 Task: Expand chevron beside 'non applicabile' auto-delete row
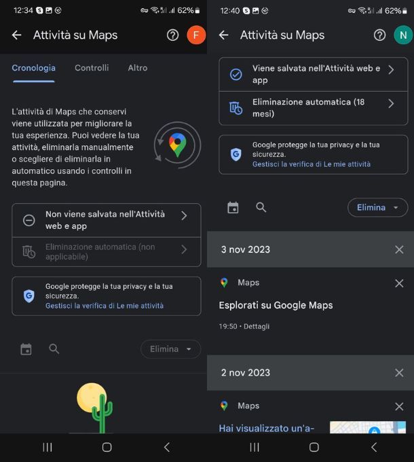[x=184, y=249]
